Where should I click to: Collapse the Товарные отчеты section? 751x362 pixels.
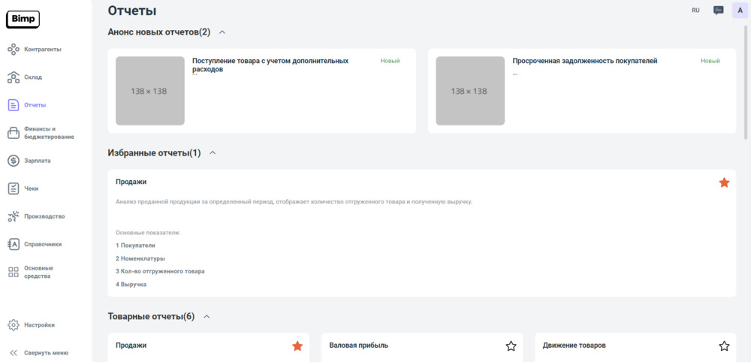tap(207, 317)
